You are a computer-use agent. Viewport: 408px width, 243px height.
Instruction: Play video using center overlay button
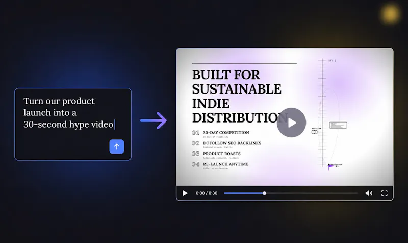[x=291, y=123]
